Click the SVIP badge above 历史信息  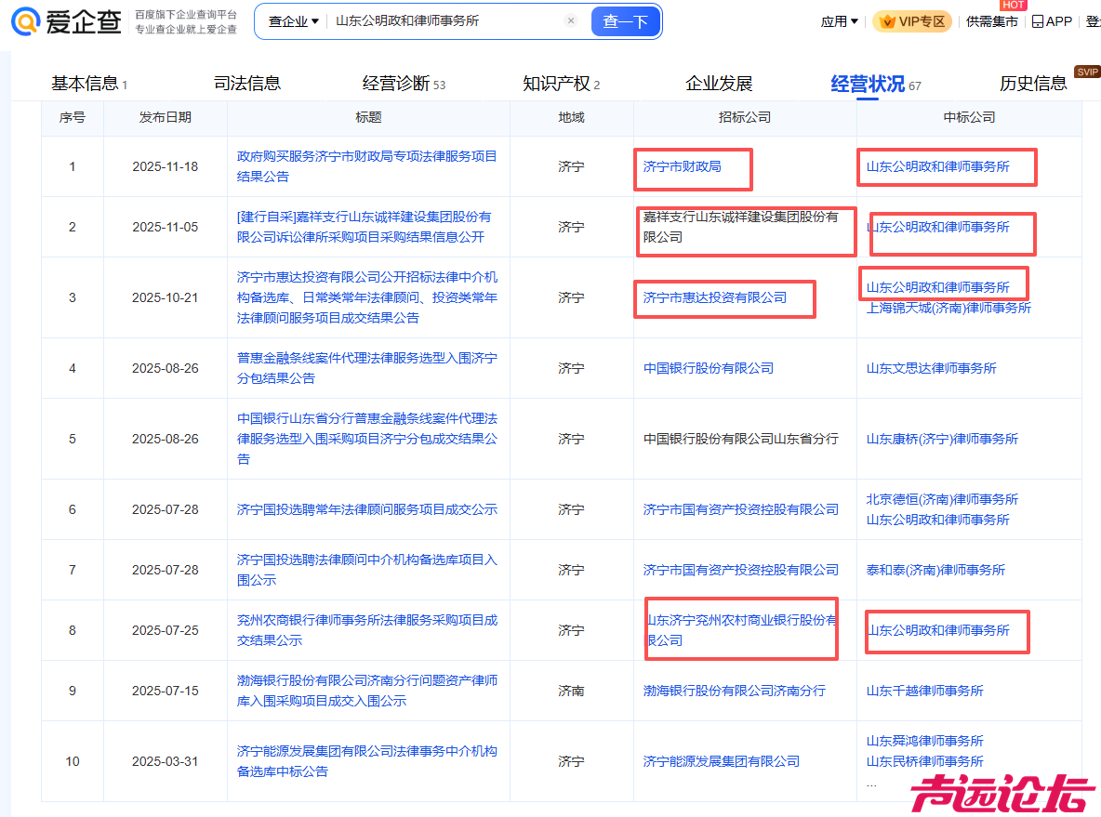pos(1086,72)
